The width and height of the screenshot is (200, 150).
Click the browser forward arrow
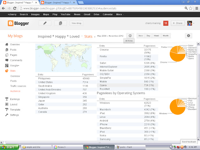[9, 8]
